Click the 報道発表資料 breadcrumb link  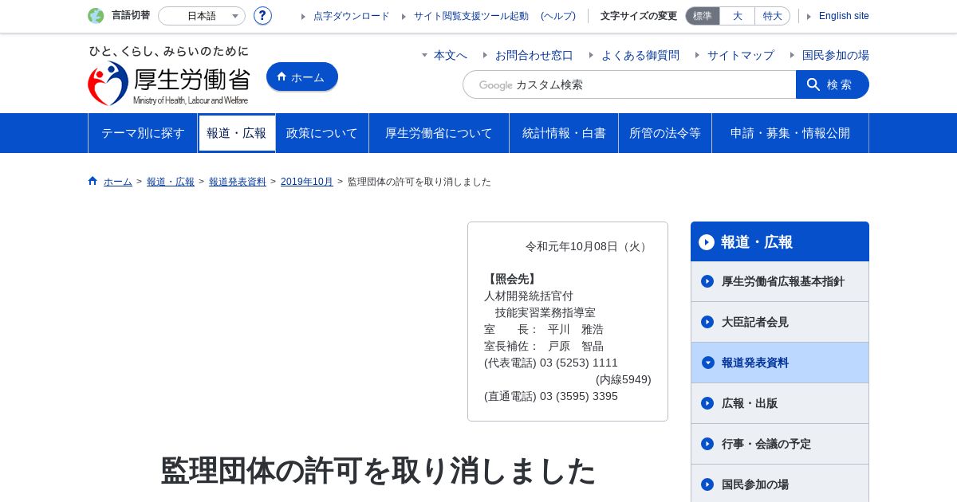tap(238, 182)
